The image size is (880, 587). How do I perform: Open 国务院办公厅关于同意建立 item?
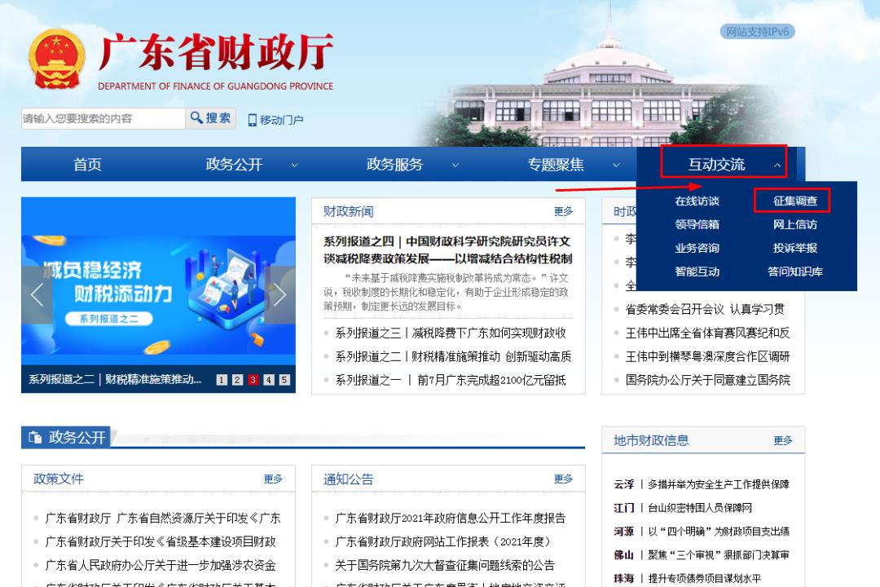tap(708, 380)
